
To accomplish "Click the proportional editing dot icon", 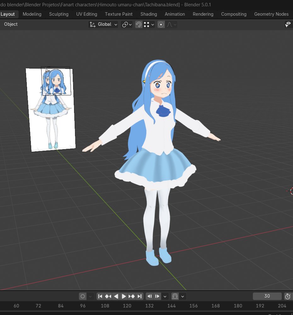I will tap(161, 24).
